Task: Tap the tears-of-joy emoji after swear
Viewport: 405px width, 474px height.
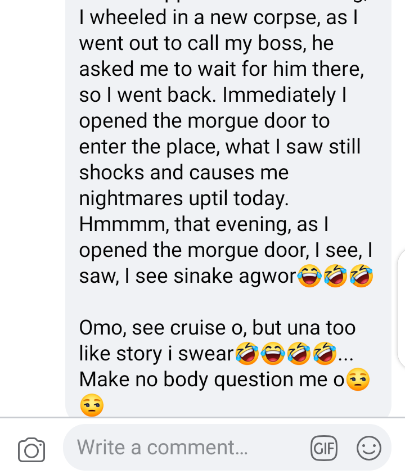Action: tap(273, 353)
